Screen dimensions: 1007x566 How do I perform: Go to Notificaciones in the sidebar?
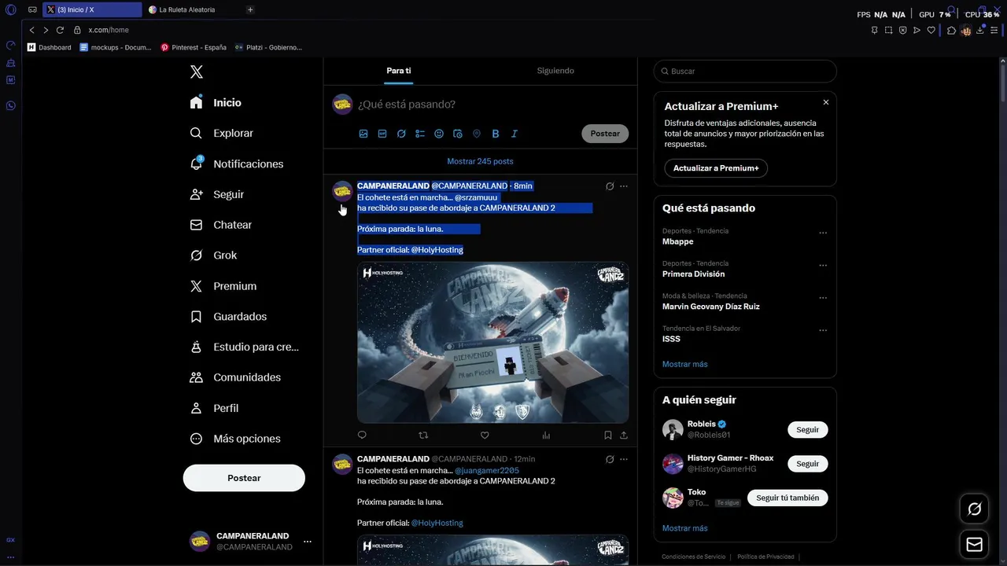[236, 164]
